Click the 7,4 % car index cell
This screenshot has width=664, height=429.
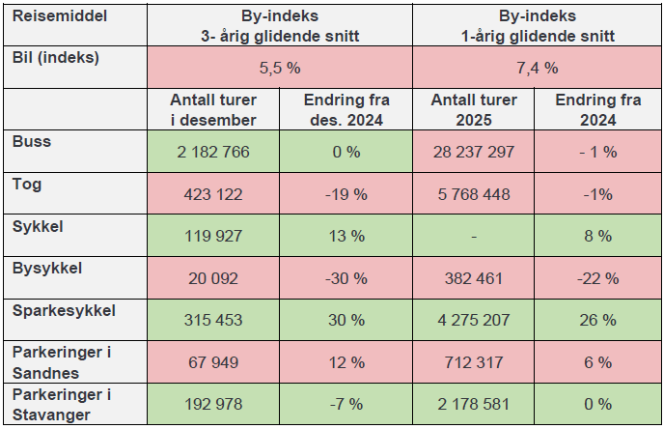coord(538,68)
